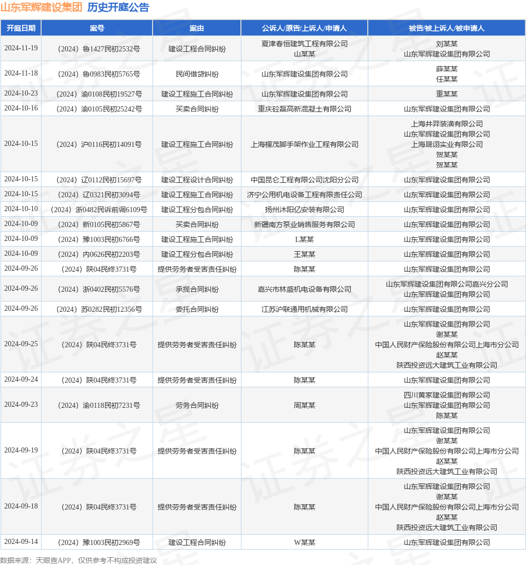Click the 案由 column header

click(x=197, y=28)
